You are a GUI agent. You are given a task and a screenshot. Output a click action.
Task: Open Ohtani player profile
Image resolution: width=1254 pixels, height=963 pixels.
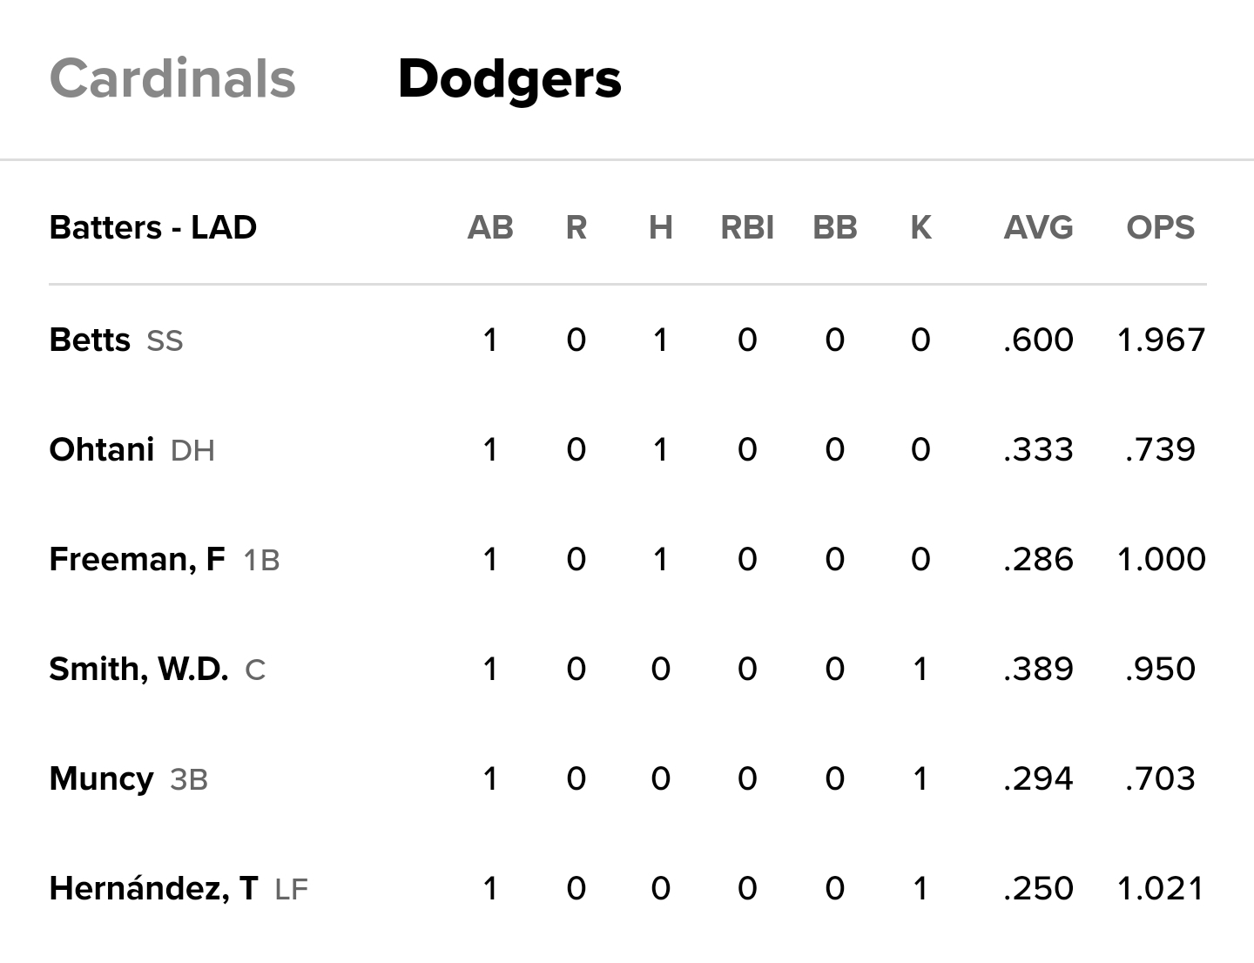pos(102,449)
